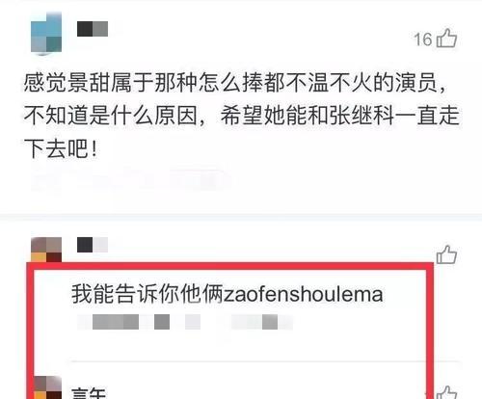Tap the pinyin word zaofenshoulema
This screenshot has width=482, height=399.
(303, 295)
